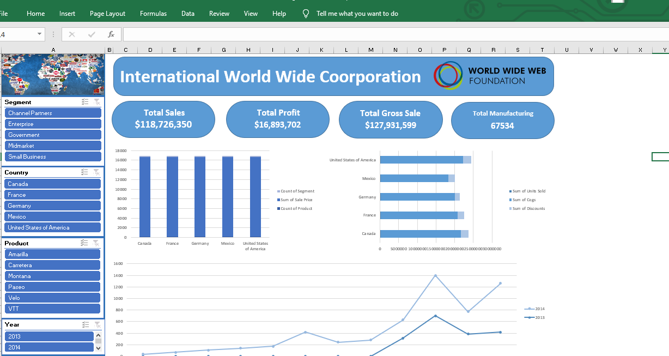The height and width of the screenshot is (356, 669).
Task: Click the Tell Me light bulb icon
Action: coord(306,14)
